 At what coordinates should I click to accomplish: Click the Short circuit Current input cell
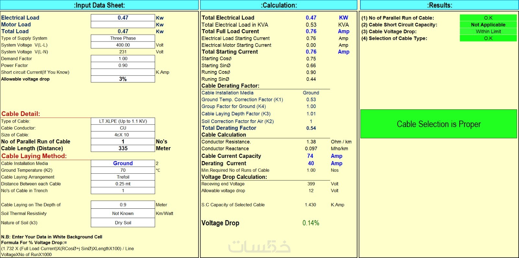point(123,72)
